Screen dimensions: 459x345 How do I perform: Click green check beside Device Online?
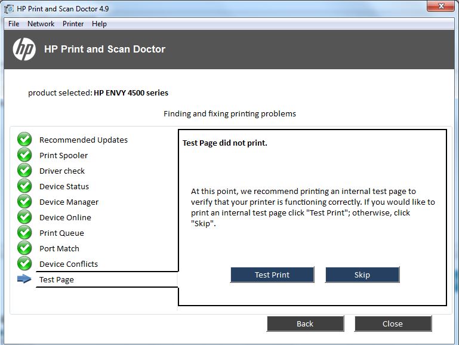pos(24,217)
